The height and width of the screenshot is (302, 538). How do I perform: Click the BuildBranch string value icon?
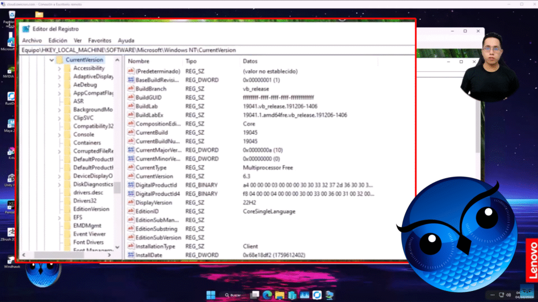[x=131, y=89]
